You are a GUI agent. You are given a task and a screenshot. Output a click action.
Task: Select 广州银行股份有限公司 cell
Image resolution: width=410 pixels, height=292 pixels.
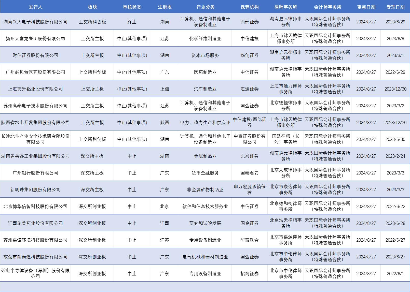pyautogui.click(x=35, y=173)
